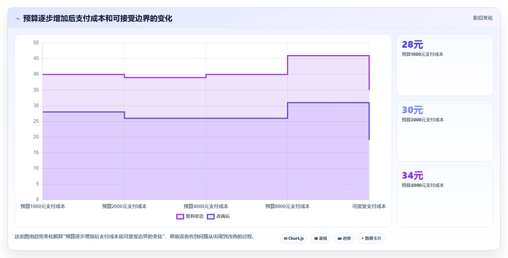
Task: Open the 28元 data card
Action: click(x=445, y=65)
